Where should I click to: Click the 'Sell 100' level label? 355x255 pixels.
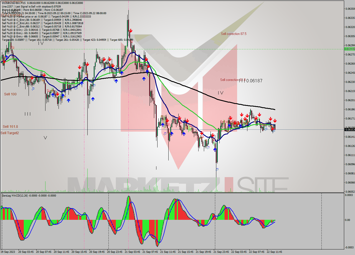pos(10,94)
